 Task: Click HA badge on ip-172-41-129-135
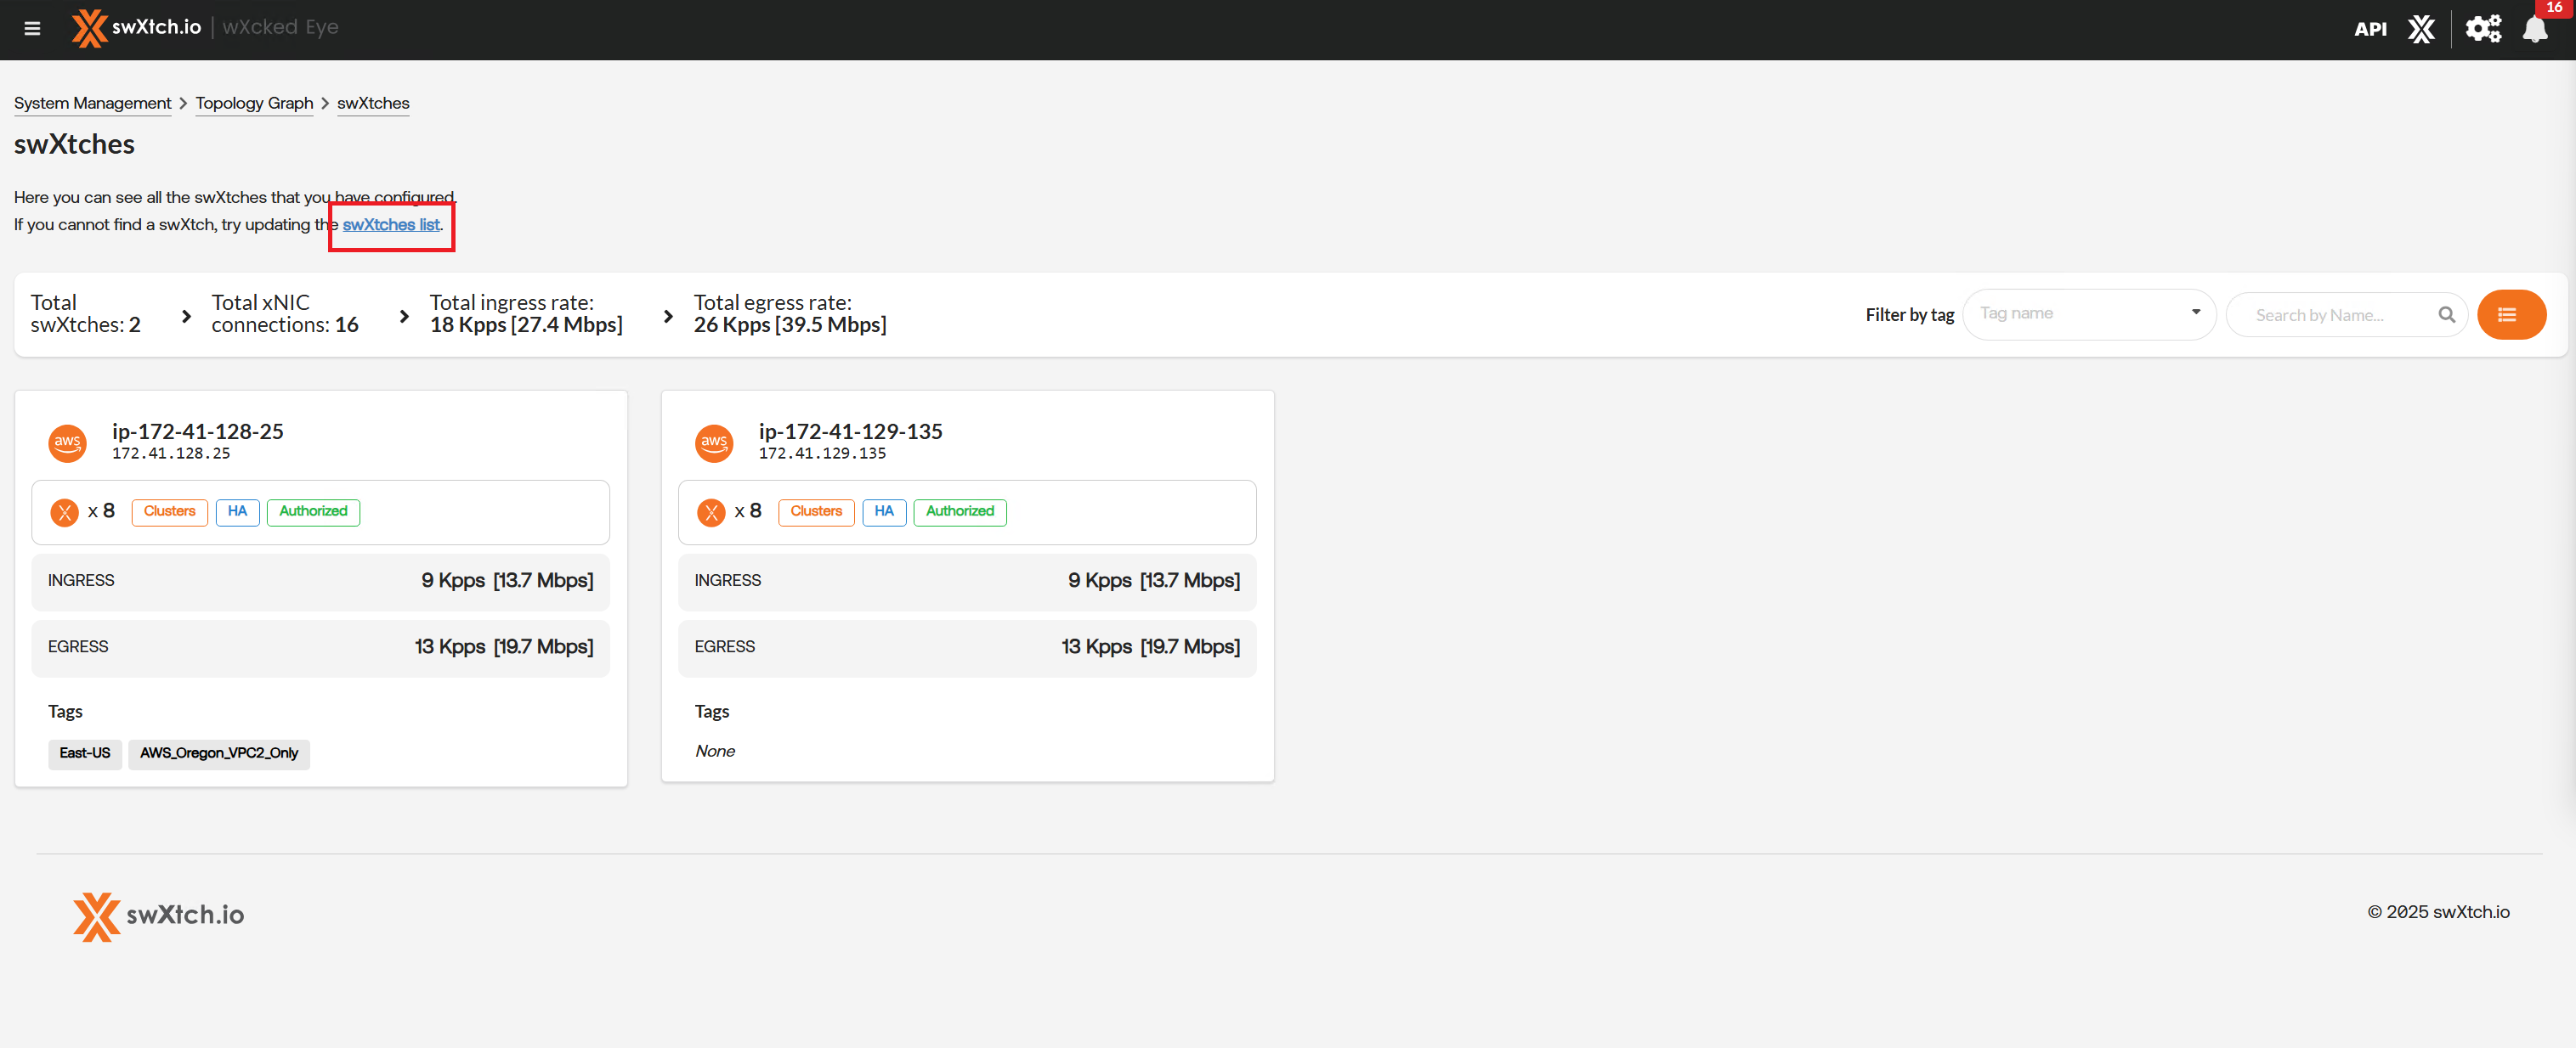click(x=883, y=511)
